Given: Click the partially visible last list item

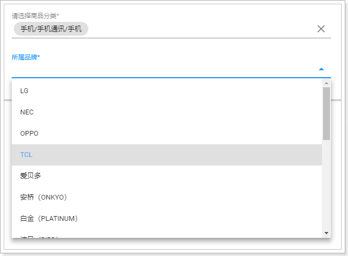Looking at the screenshot, I should coord(40,235).
